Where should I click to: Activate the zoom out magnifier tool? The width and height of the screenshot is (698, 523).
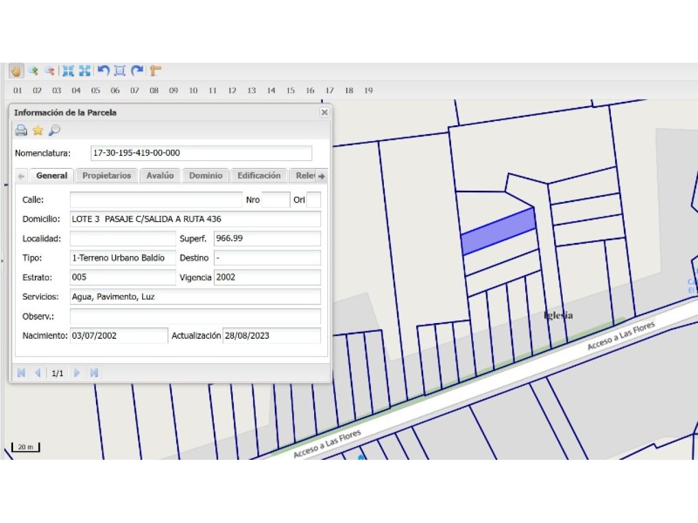coord(50,71)
